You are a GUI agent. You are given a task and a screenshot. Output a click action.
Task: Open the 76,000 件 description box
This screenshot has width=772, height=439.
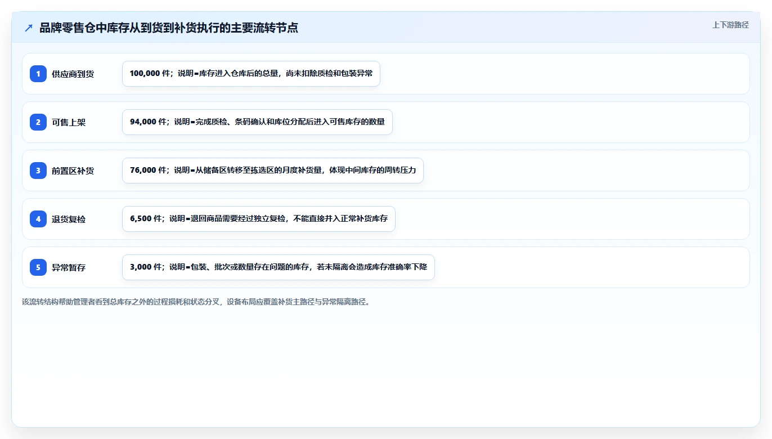(273, 171)
